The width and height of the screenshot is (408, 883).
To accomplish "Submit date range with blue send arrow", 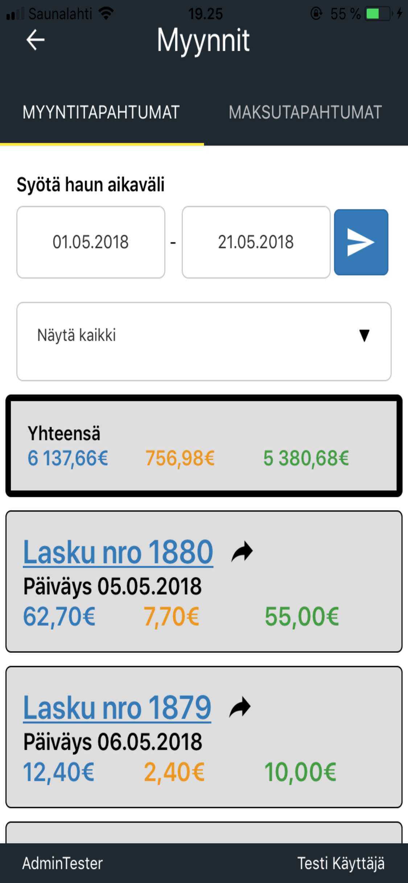I will 361,242.
